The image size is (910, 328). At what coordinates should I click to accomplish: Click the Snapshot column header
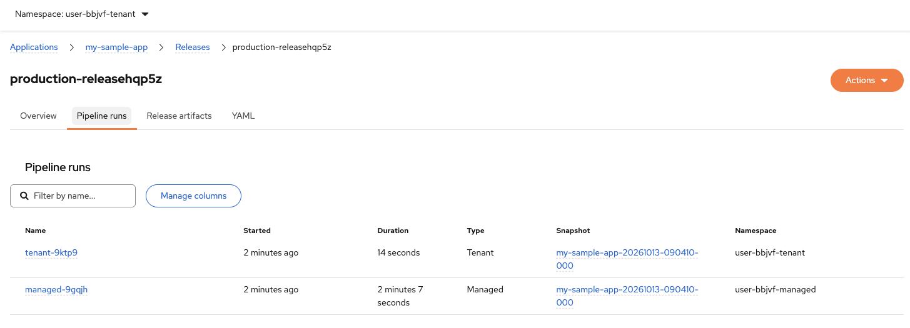(x=573, y=231)
